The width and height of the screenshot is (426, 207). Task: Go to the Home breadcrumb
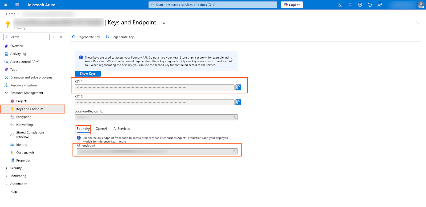11,14
